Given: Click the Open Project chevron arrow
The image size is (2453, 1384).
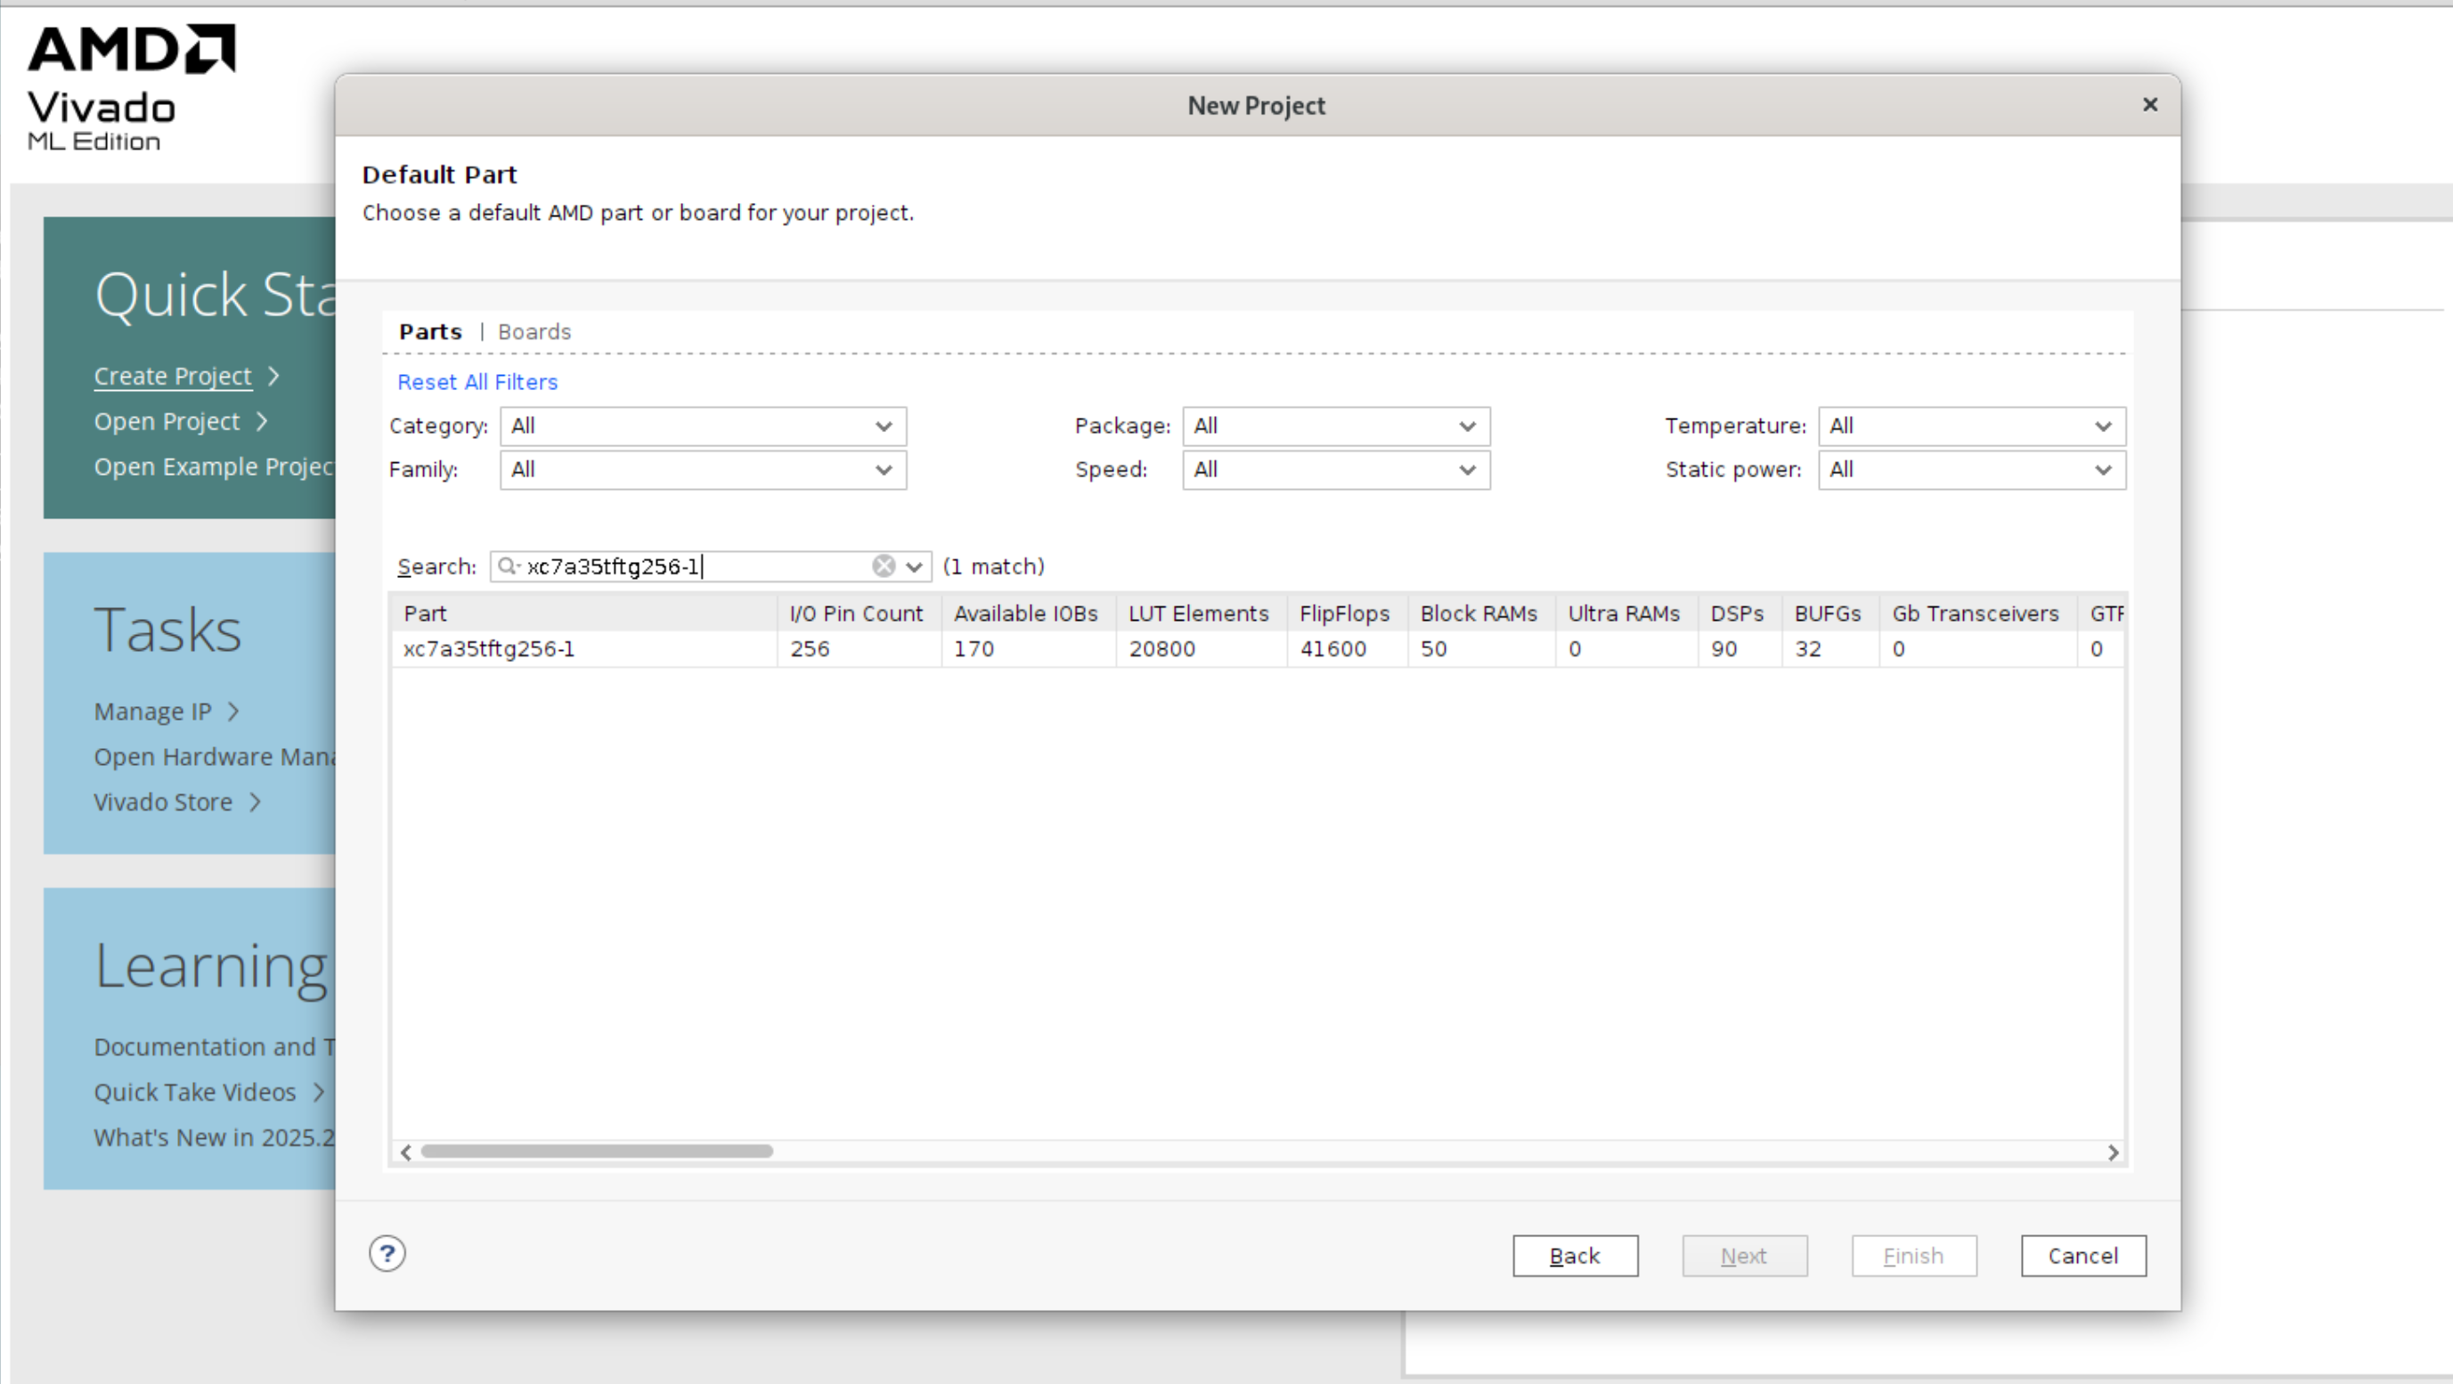Looking at the screenshot, I should click(262, 421).
